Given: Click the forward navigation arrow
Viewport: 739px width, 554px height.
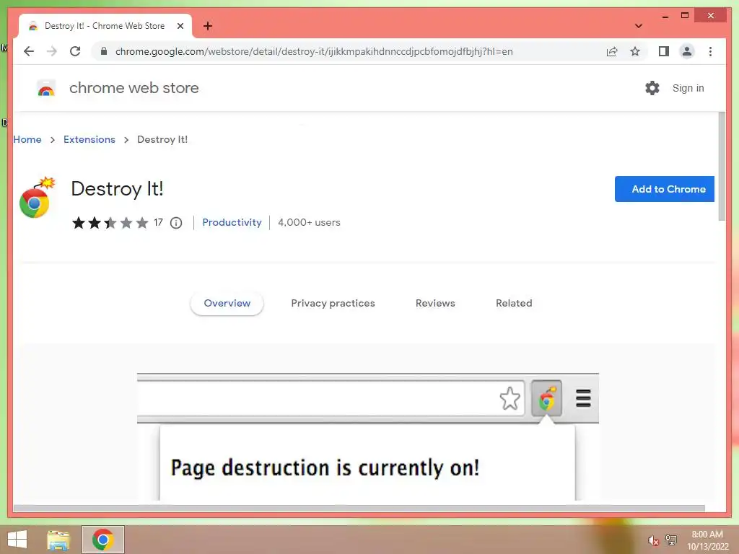Looking at the screenshot, I should tap(52, 51).
